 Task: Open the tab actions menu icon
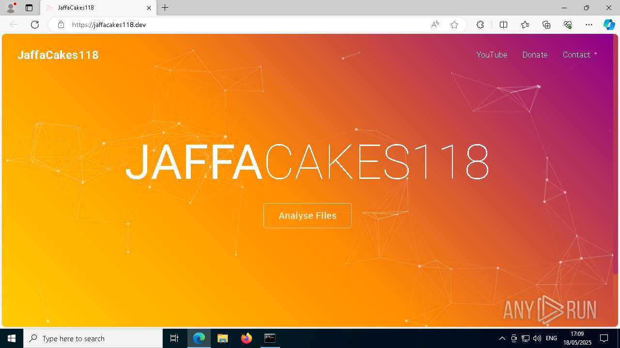click(x=29, y=8)
